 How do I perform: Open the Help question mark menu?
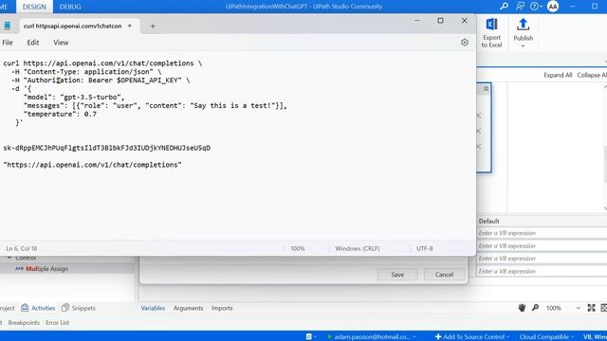[534, 7]
